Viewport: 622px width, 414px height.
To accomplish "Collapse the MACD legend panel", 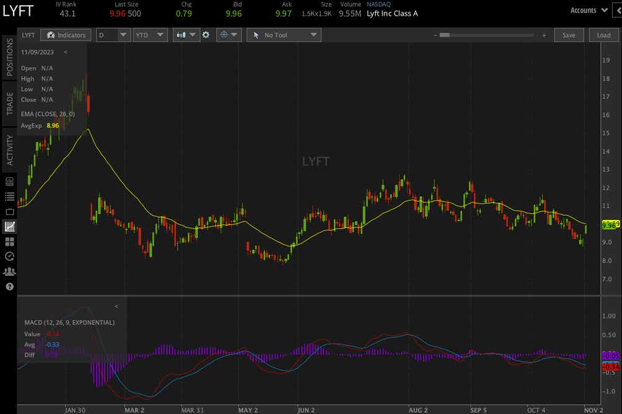I will pos(116,306).
